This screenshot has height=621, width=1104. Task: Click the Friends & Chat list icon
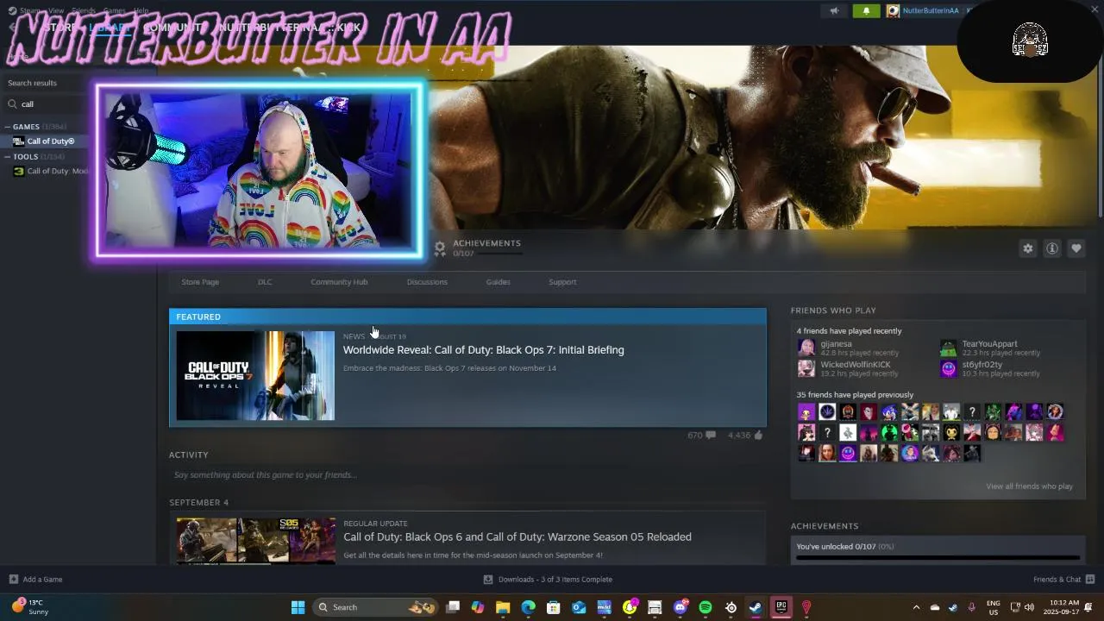pyautogui.click(x=1090, y=580)
